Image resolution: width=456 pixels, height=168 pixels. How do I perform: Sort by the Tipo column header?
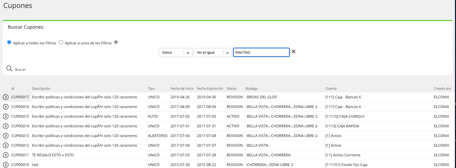click(x=151, y=88)
